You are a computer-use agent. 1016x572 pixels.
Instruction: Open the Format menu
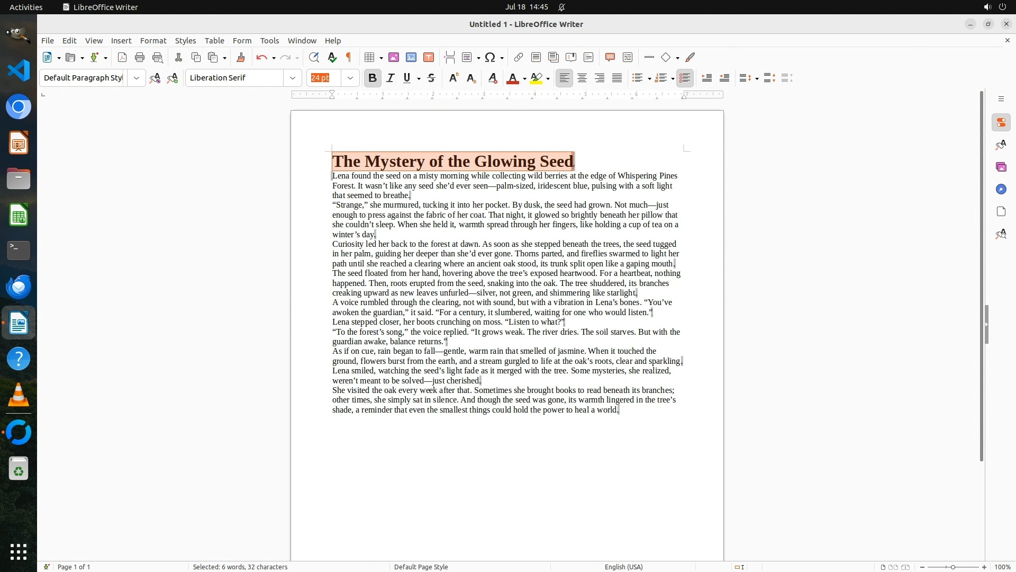[153, 41]
